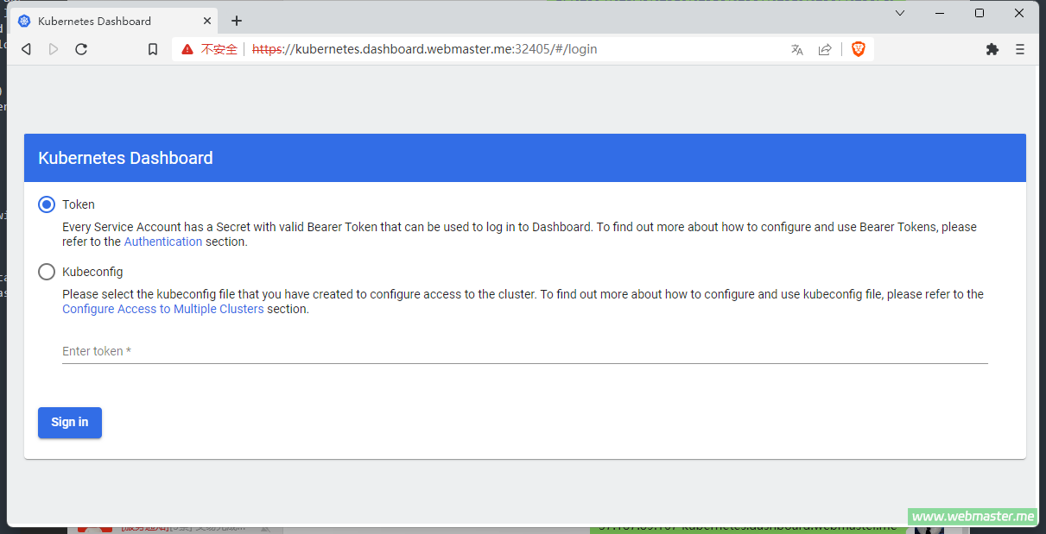Select the Token radio button

tap(47, 204)
